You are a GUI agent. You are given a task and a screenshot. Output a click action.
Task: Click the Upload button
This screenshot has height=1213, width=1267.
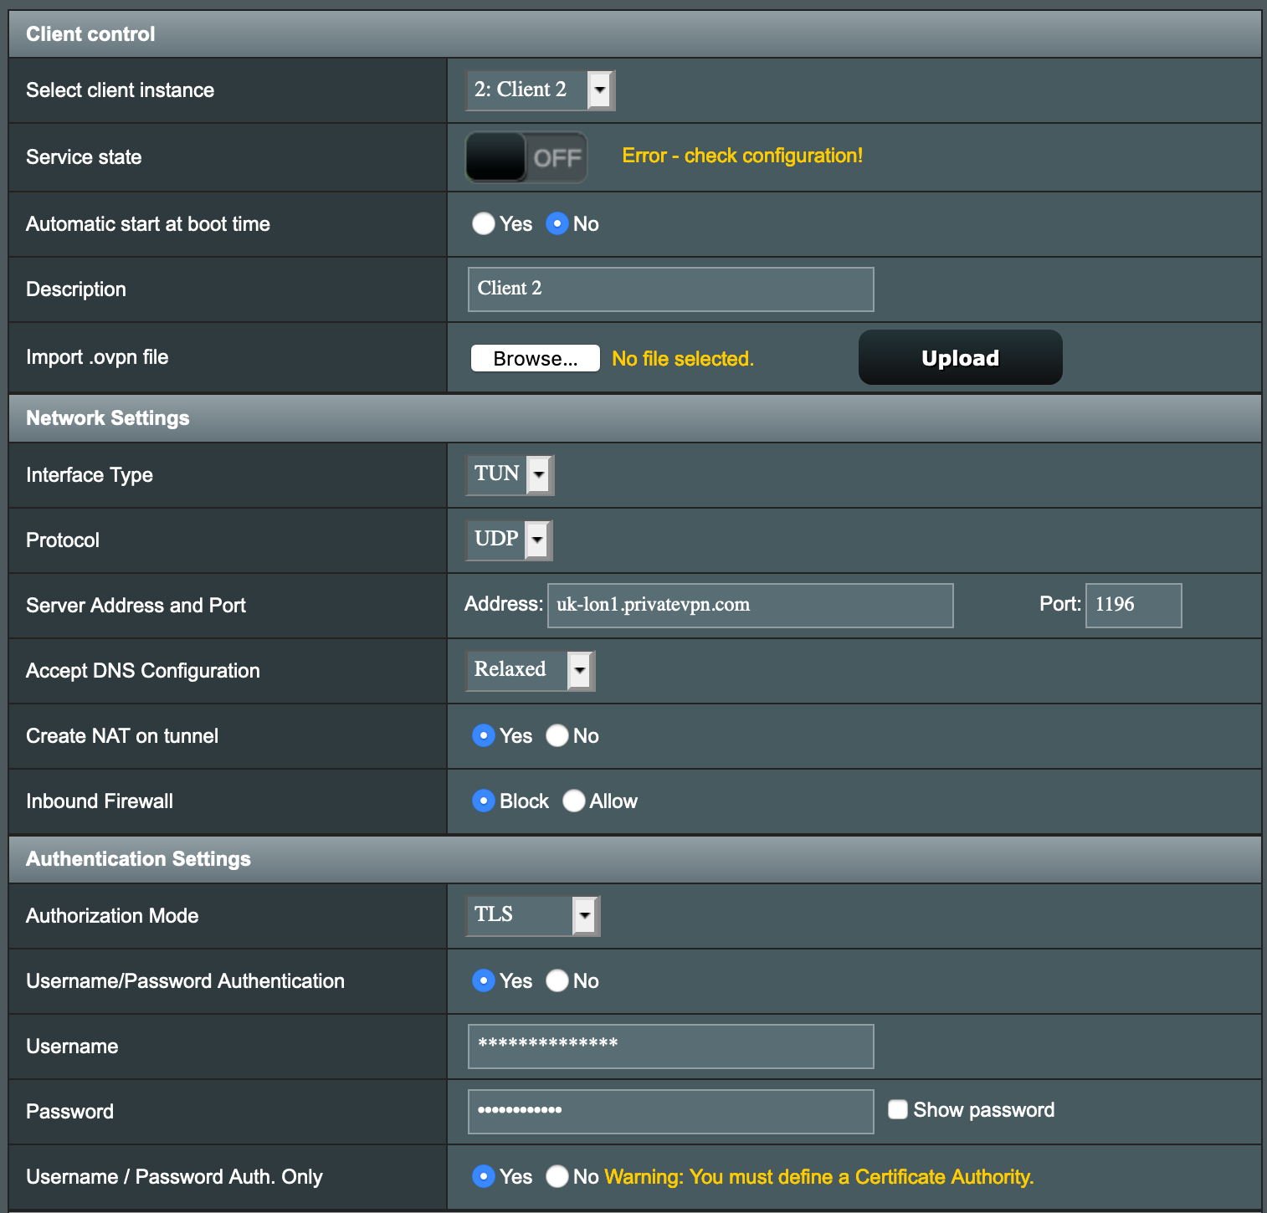tap(961, 357)
